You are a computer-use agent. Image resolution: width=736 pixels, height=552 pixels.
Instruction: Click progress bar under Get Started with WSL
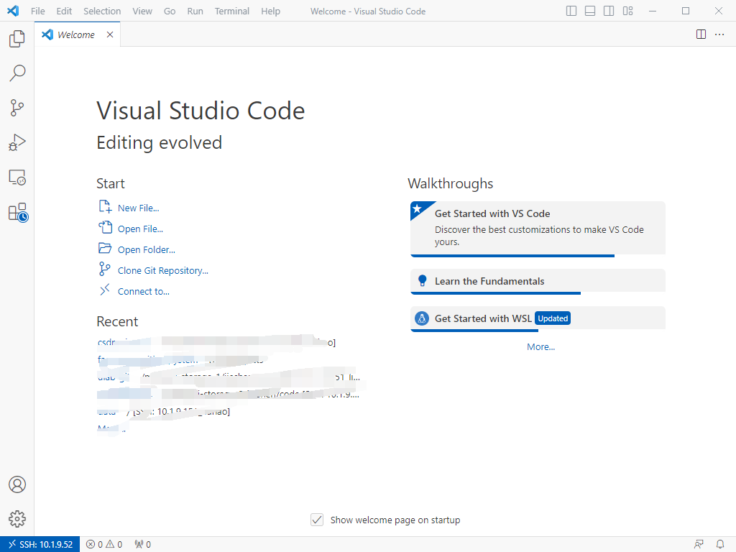pyautogui.click(x=474, y=331)
